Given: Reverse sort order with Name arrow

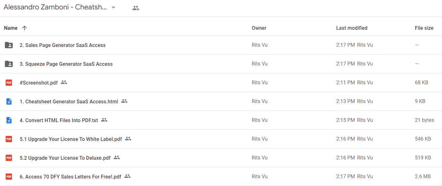Looking at the screenshot, I should point(25,28).
